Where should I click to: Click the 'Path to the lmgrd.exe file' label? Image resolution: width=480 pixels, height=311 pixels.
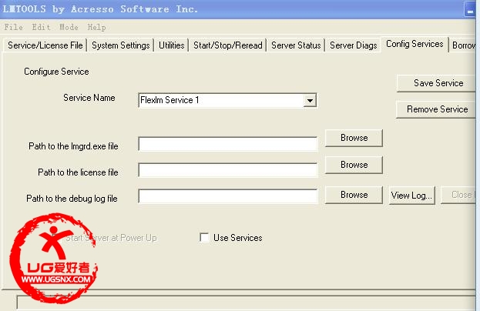pyautogui.click(x=73, y=146)
